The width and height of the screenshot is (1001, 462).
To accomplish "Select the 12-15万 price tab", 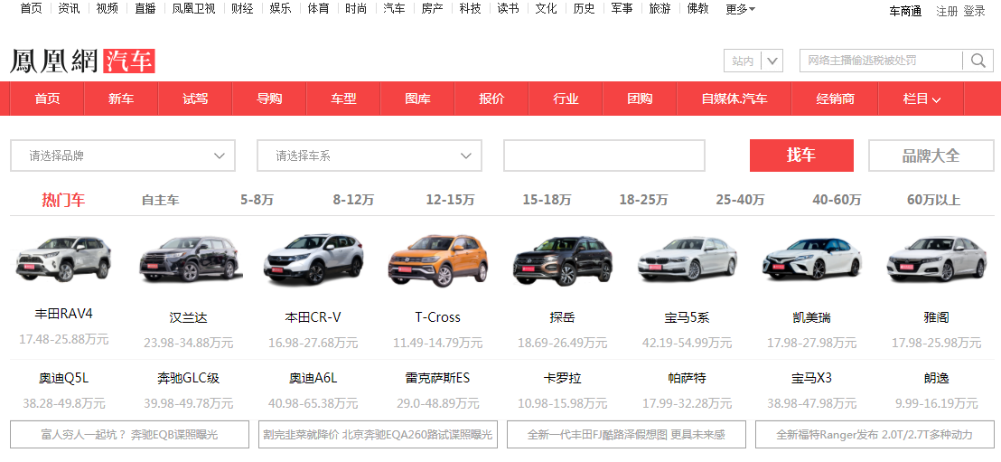I will click(x=450, y=200).
